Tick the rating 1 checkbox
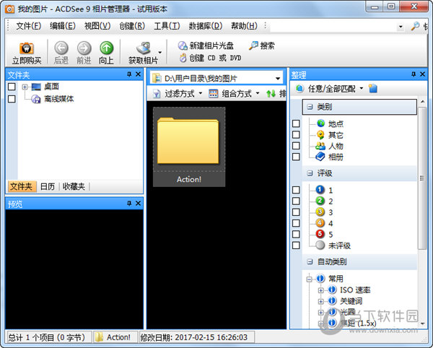This screenshot has height=348, width=433. point(296,190)
